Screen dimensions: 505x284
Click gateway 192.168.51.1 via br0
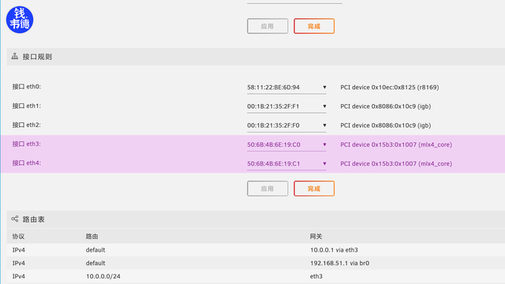pos(340,263)
